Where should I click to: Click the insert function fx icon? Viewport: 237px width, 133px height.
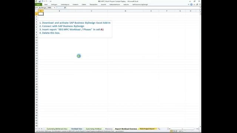65,8
